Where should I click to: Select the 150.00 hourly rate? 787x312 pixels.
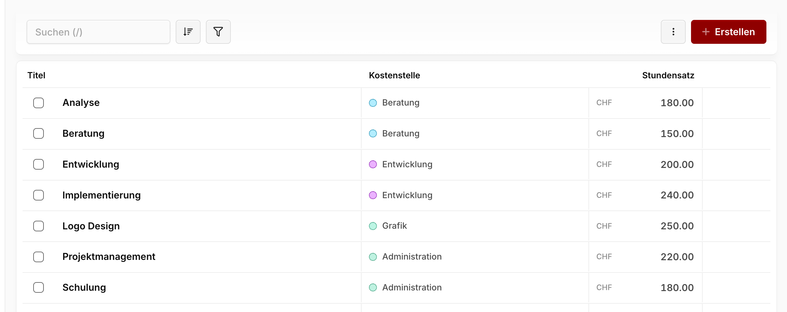[x=677, y=134]
